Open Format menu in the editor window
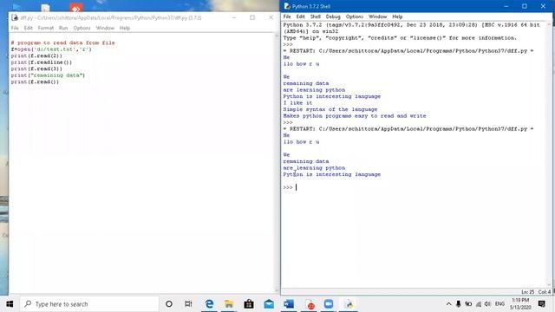 [46, 28]
